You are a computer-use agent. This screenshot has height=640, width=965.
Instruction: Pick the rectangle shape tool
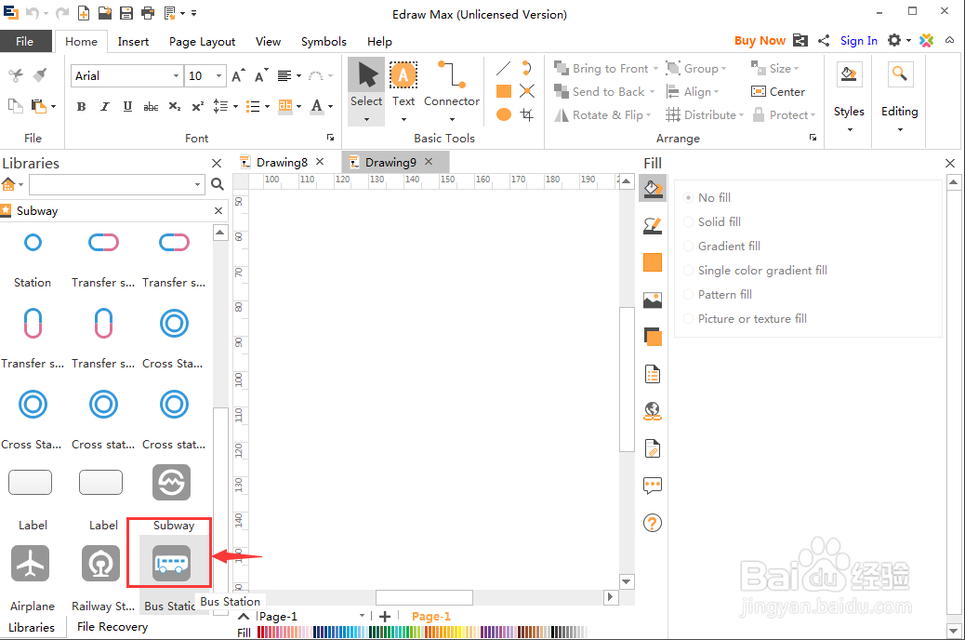coord(504,91)
